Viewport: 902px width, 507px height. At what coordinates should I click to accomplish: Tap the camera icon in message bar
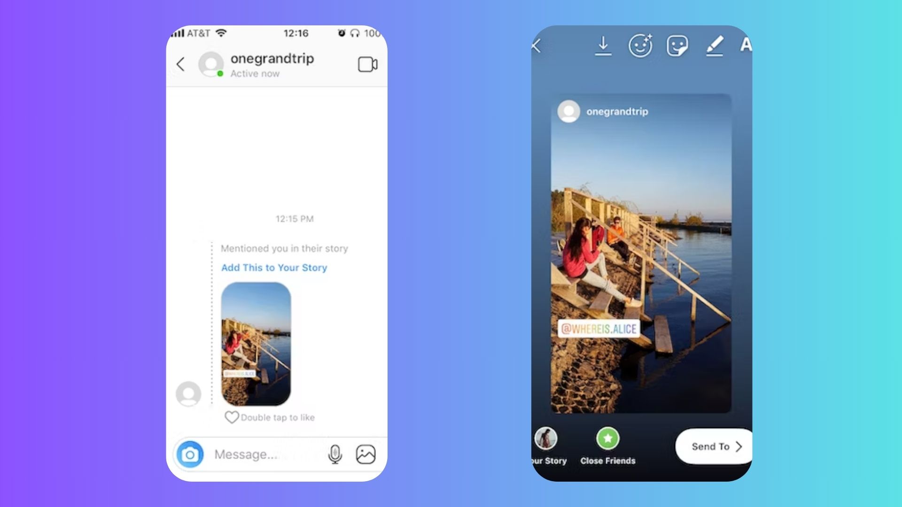pyautogui.click(x=190, y=454)
